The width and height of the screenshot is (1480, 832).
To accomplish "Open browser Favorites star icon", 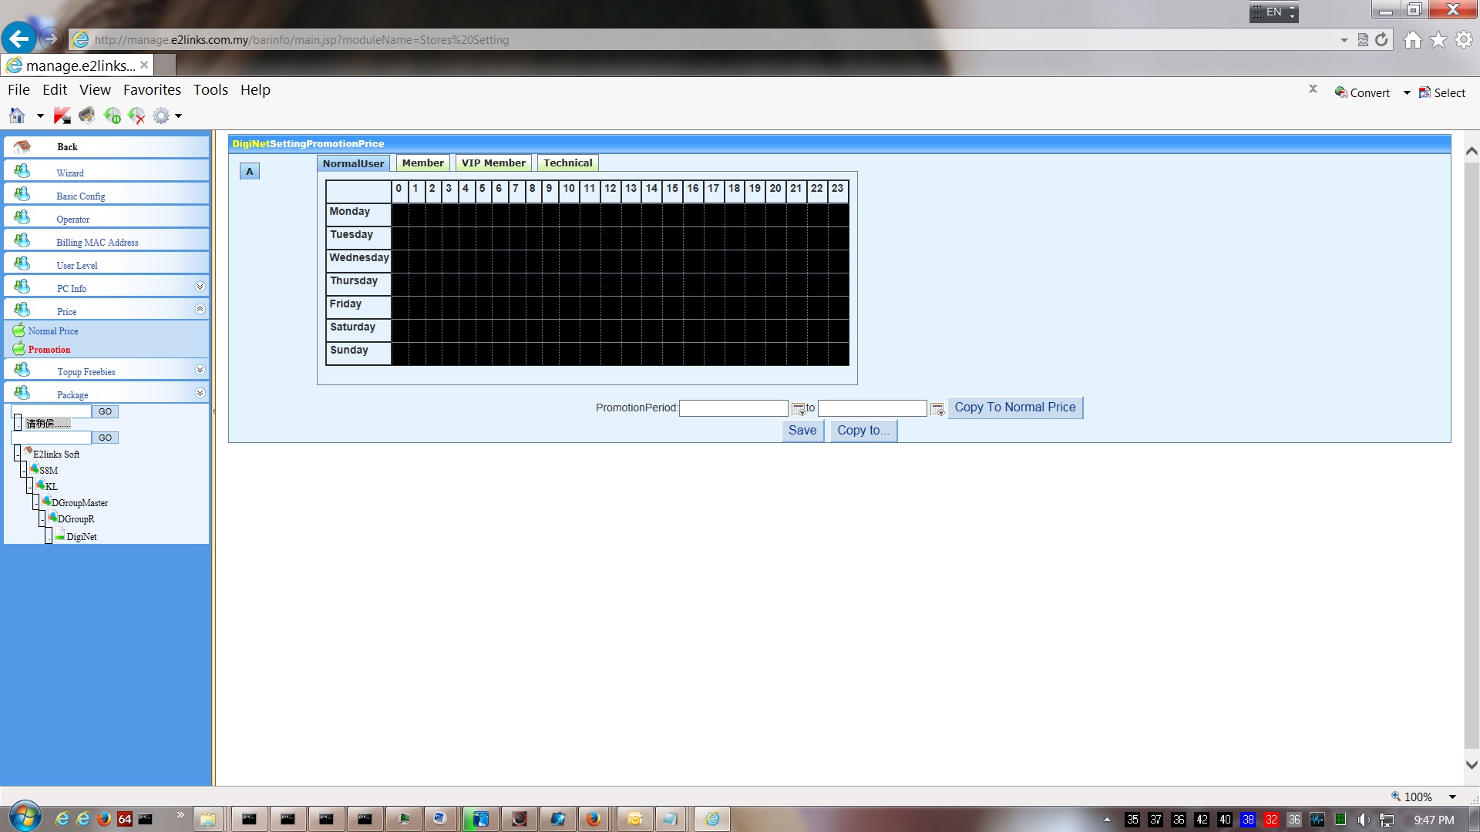I will point(1438,39).
